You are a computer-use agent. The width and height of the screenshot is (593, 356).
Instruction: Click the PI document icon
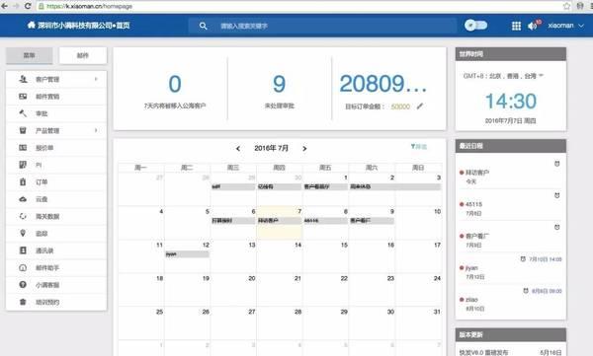pos(23,165)
